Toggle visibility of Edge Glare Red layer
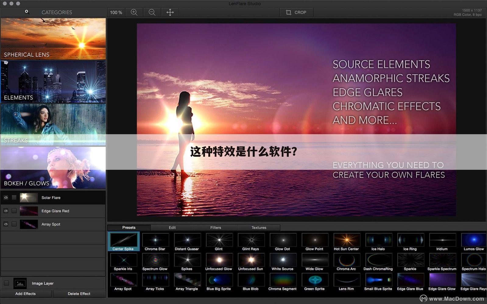 tap(6, 211)
